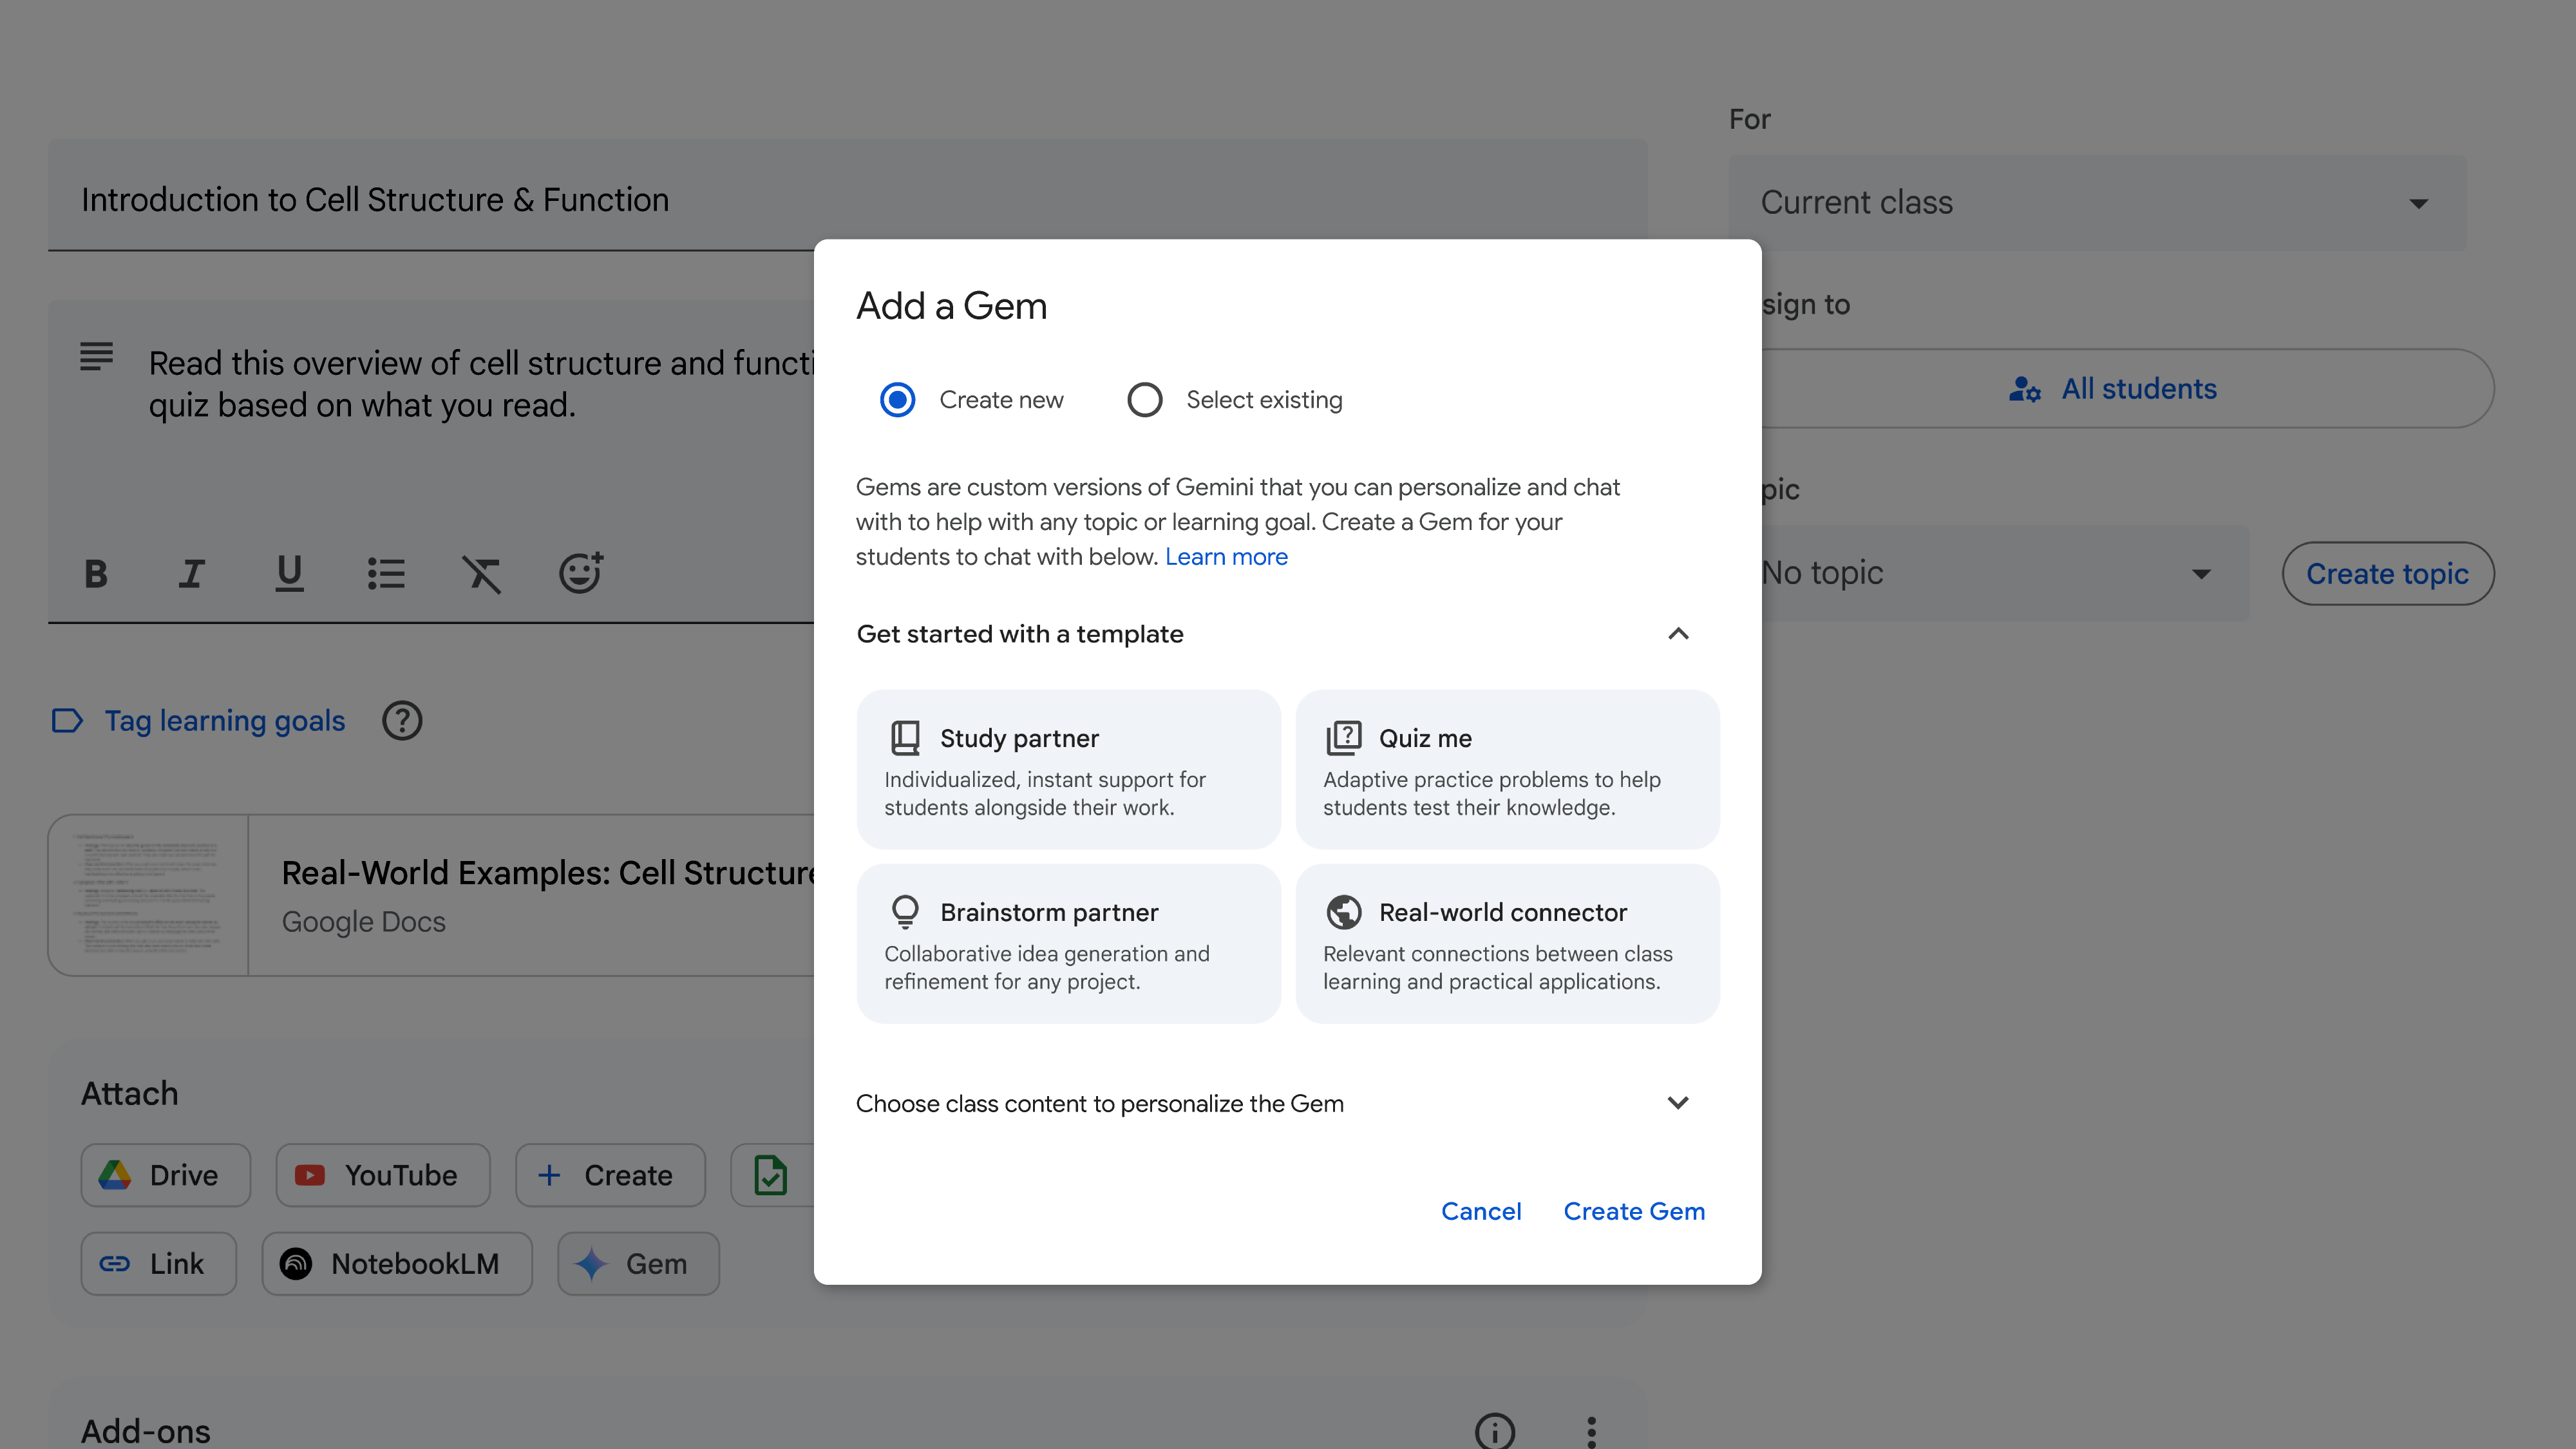Apply underline formatting
2576x1449 pixels.
pyautogui.click(x=288, y=573)
